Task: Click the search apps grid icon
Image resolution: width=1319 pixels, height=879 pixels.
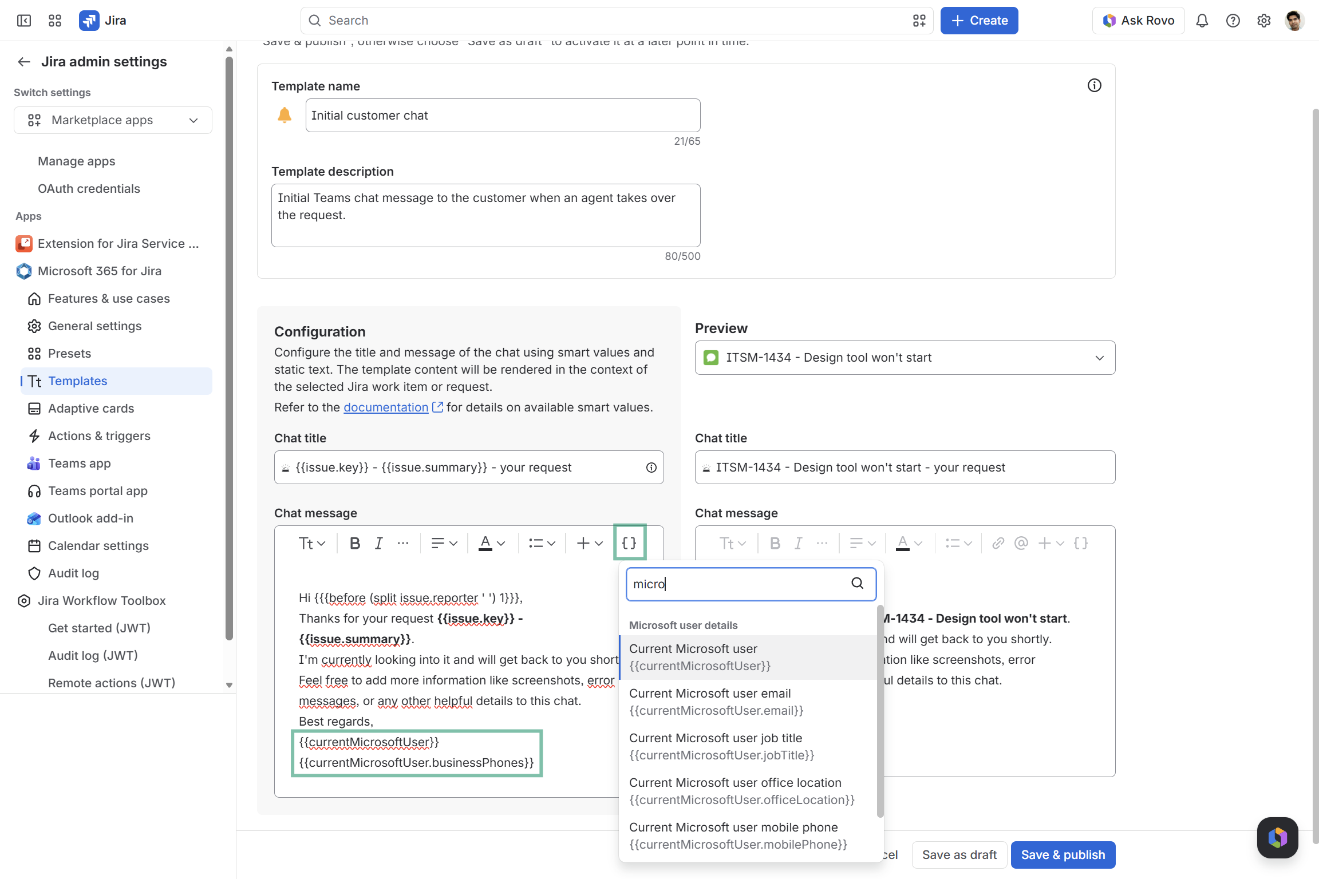Action: click(x=919, y=21)
